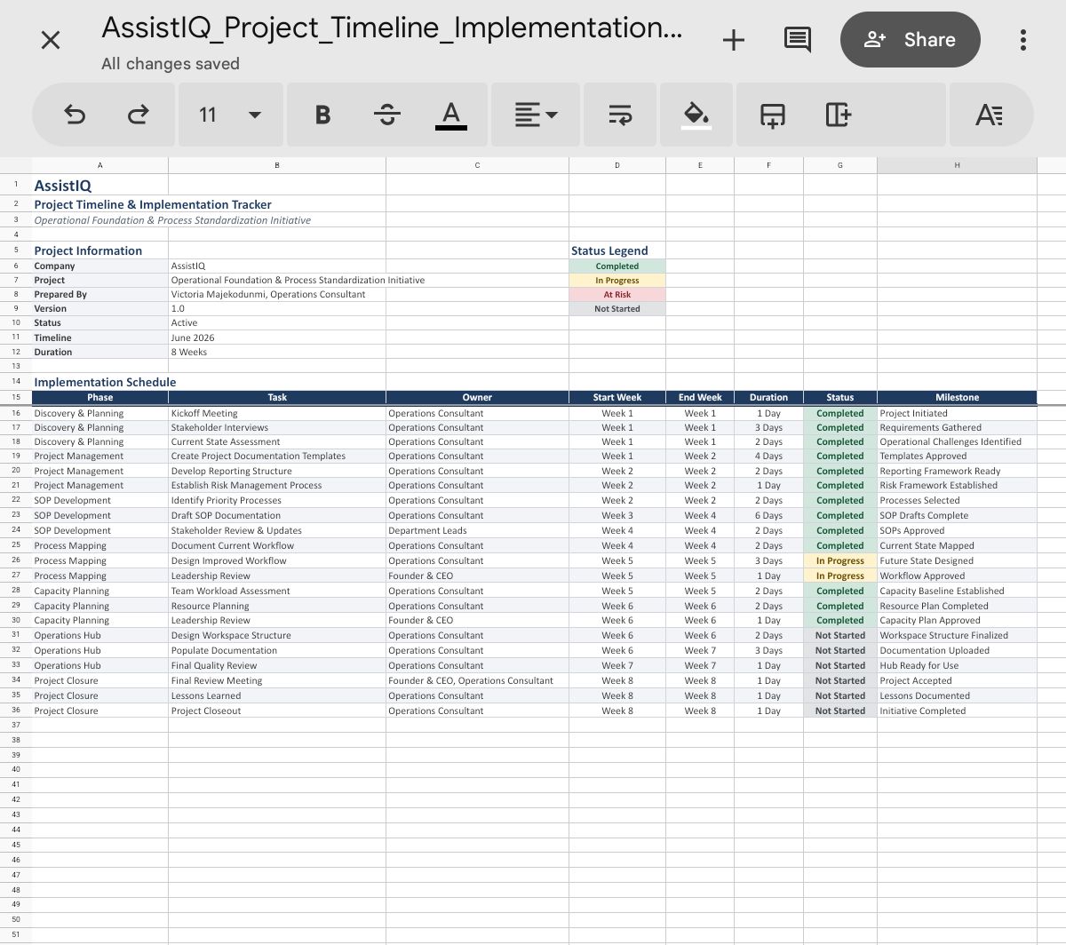Select column A header
1066x945 pixels.
tap(99, 165)
